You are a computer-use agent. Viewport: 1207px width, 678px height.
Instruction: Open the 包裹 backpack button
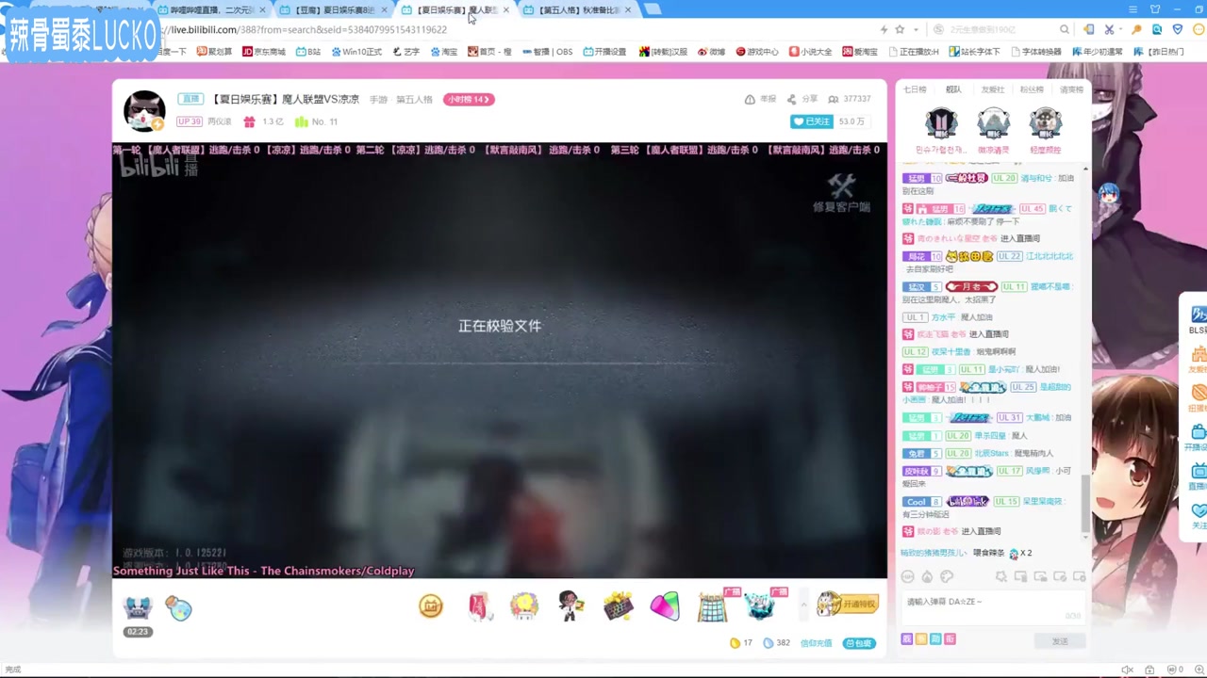[859, 643]
